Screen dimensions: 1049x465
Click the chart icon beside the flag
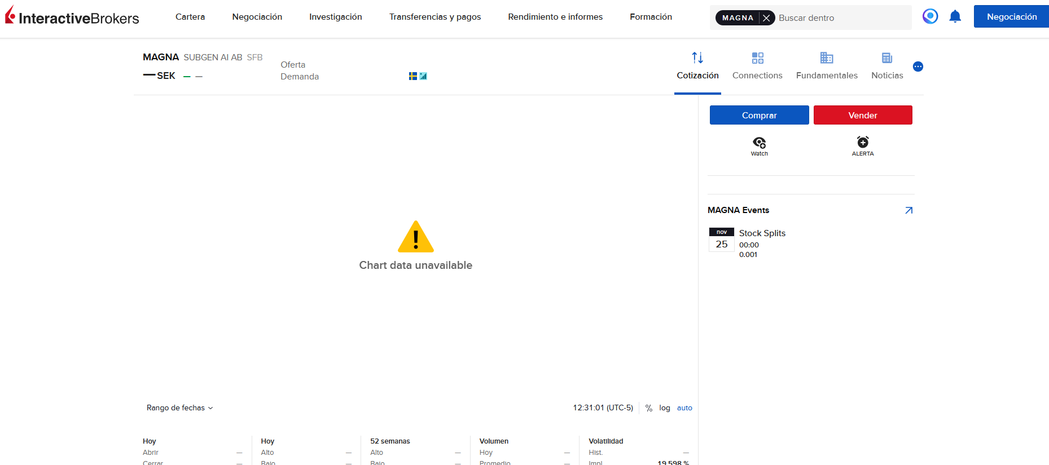tap(423, 76)
